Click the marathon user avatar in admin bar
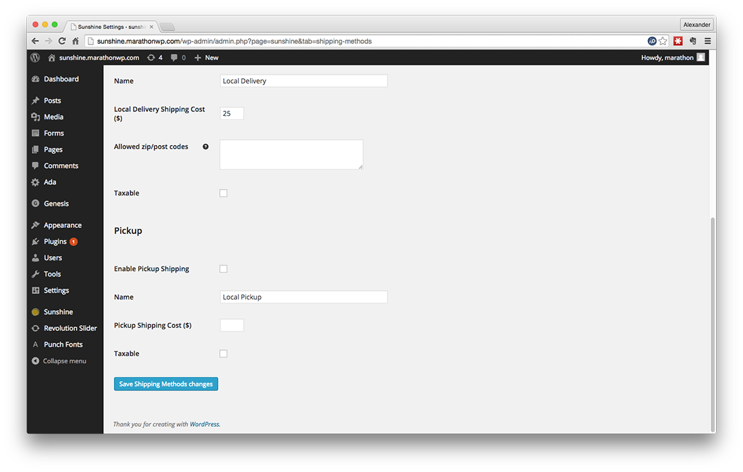 tap(701, 57)
